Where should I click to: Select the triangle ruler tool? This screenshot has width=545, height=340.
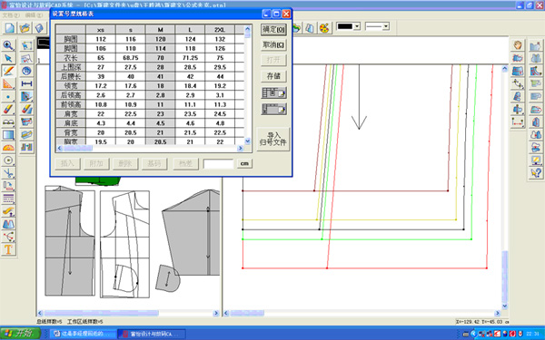[x=8, y=83]
